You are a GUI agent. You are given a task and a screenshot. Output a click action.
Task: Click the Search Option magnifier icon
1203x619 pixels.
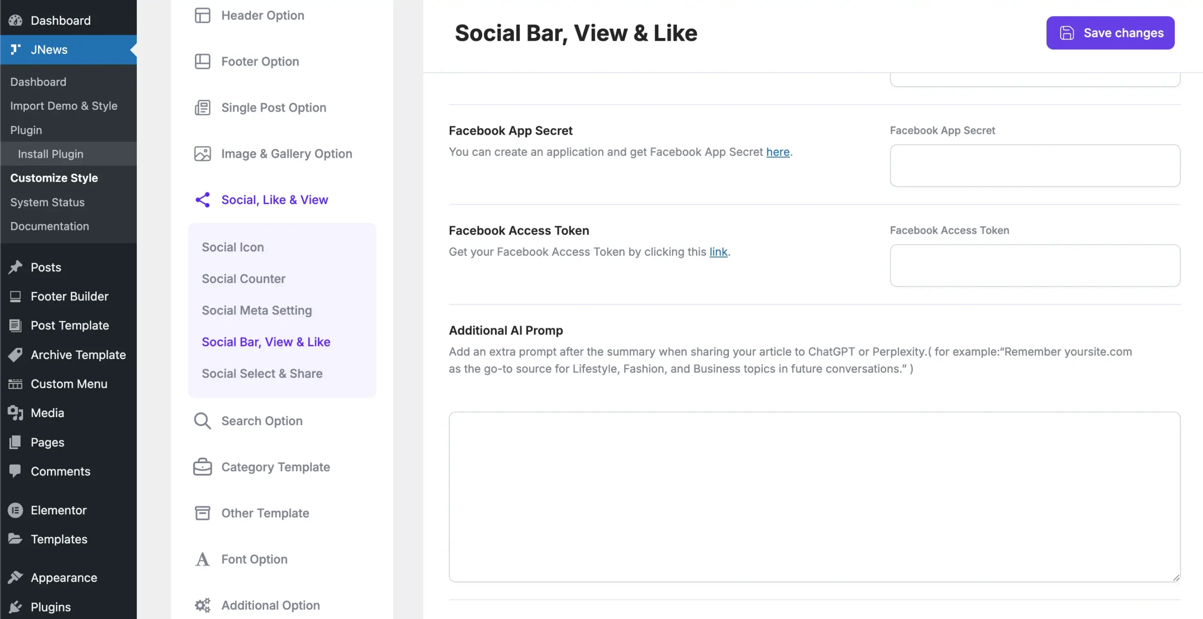coord(203,421)
